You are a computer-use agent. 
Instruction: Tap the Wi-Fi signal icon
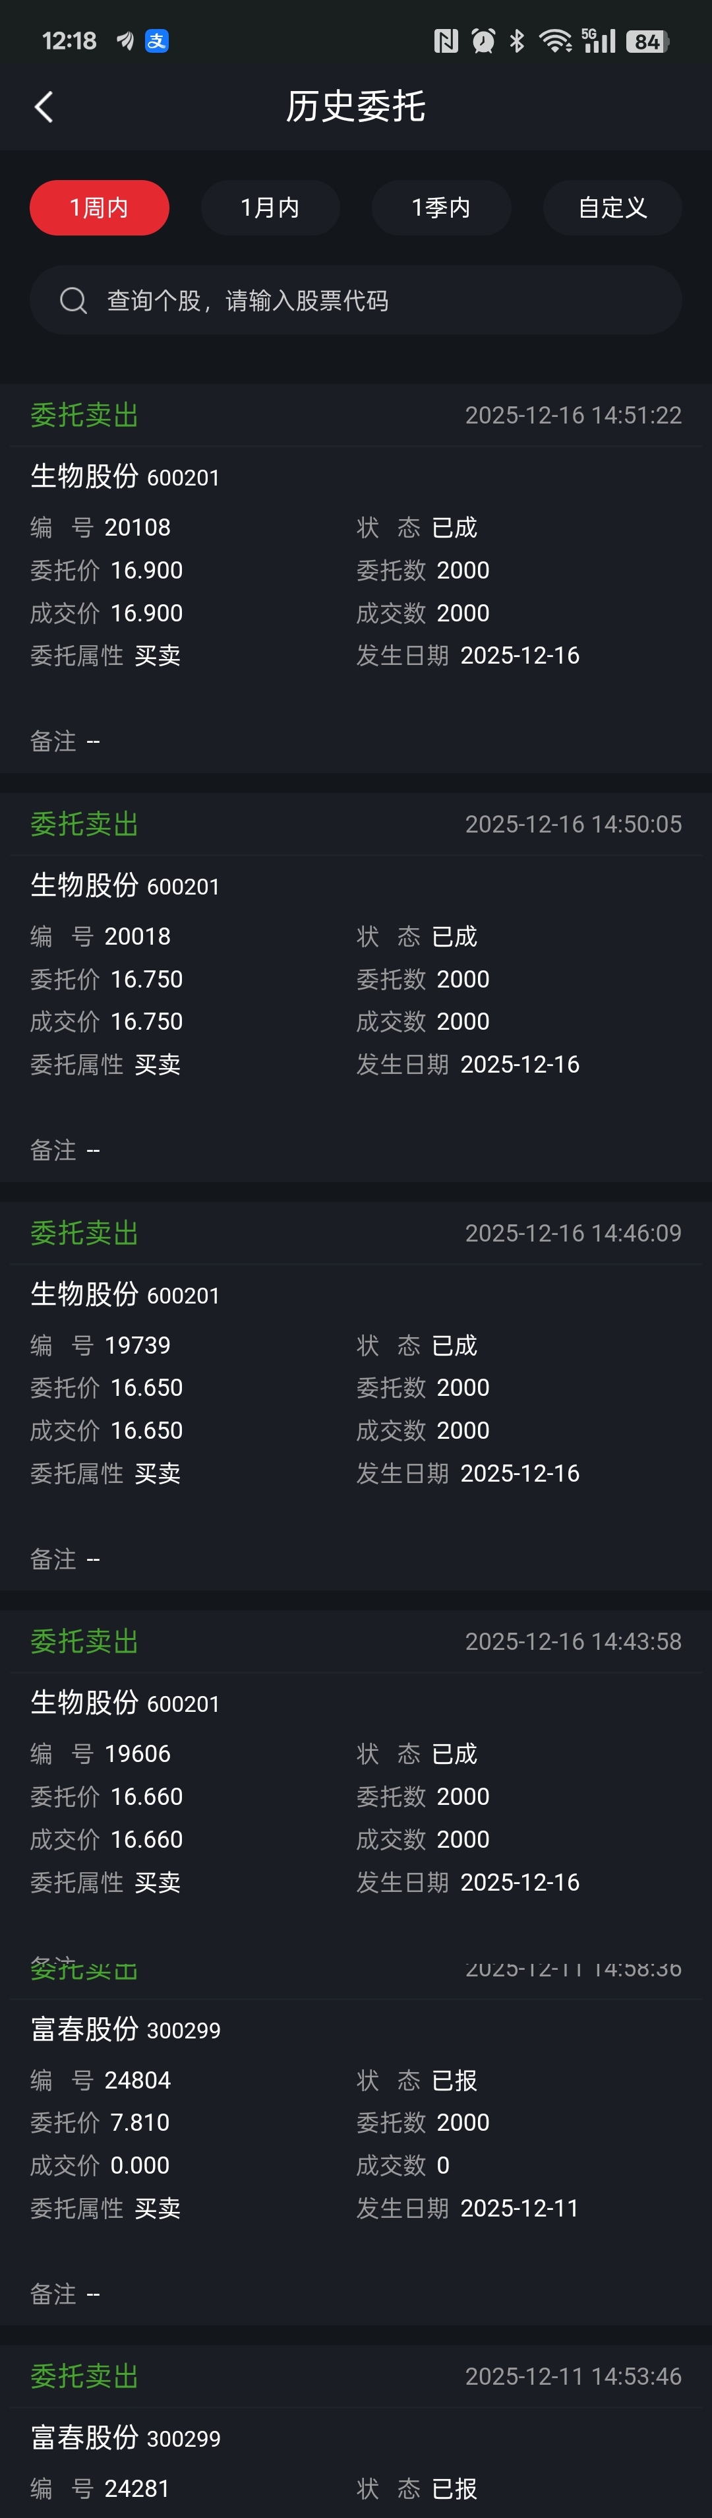tap(554, 41)
